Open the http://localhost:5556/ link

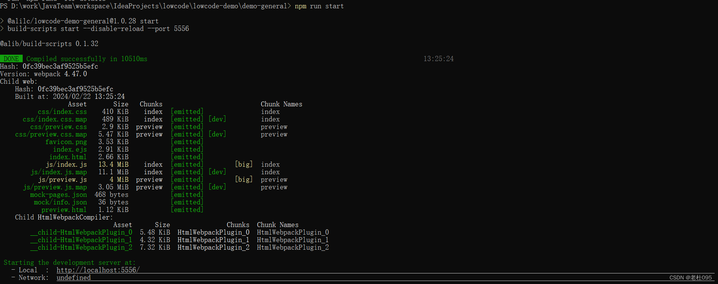coord(98,270)
